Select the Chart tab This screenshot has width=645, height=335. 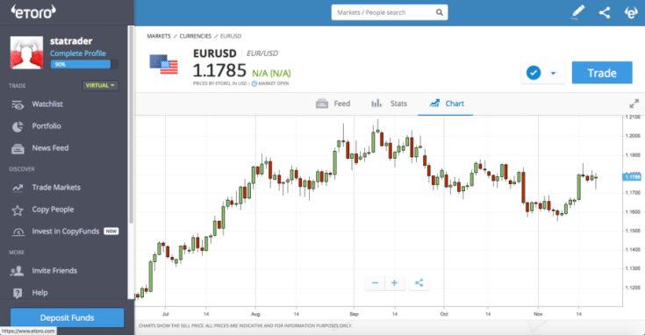click(x=447, y=103)
